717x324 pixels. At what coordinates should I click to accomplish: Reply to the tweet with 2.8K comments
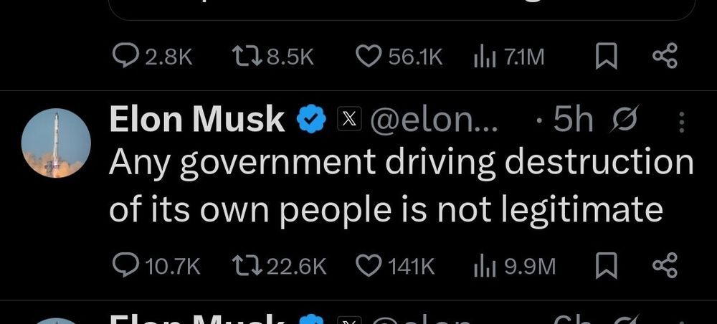coord(153,57)
